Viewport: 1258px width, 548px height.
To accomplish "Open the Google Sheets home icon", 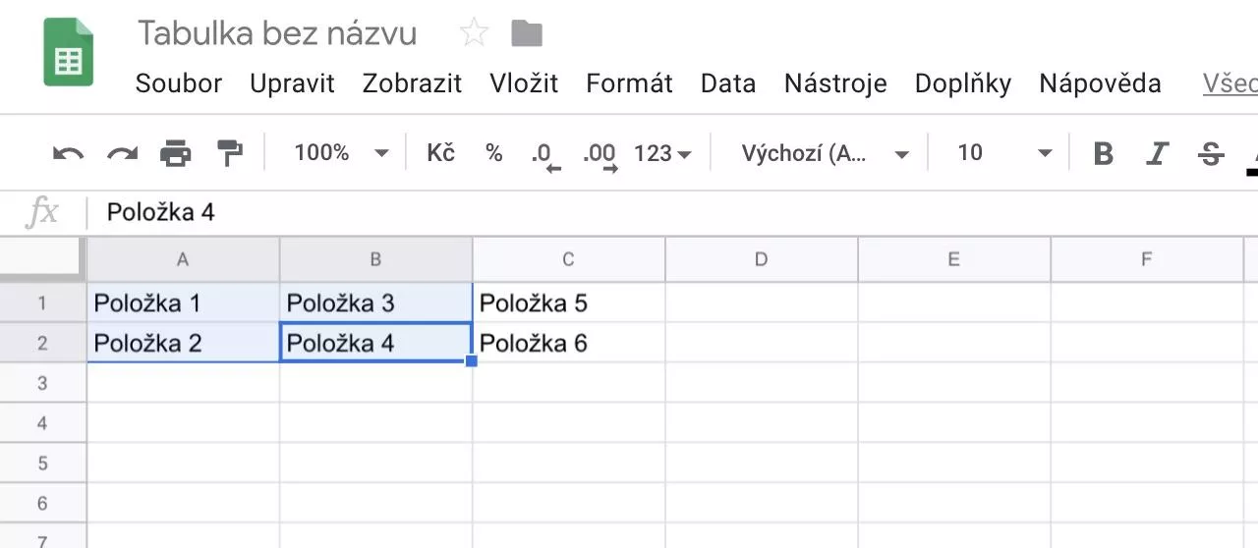I will click(69, 53).
